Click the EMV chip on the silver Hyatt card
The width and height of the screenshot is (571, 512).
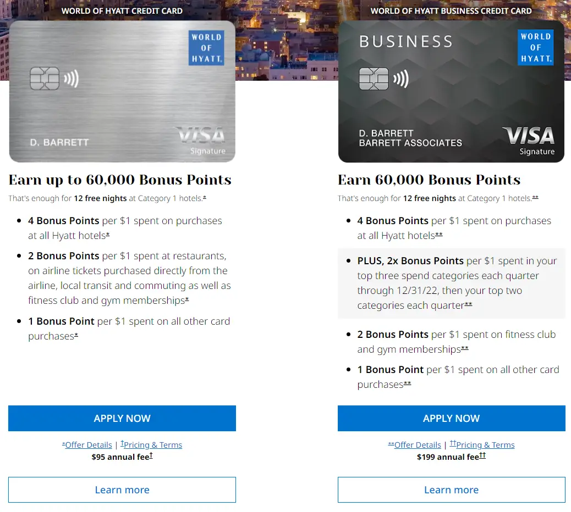[x=45, y=79]
